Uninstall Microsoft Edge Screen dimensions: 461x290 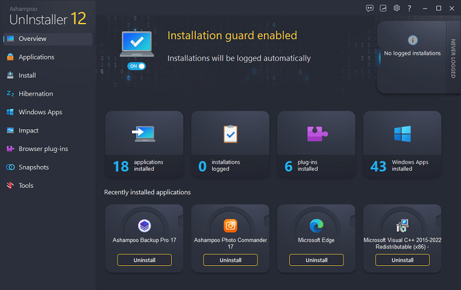[316, 260]
